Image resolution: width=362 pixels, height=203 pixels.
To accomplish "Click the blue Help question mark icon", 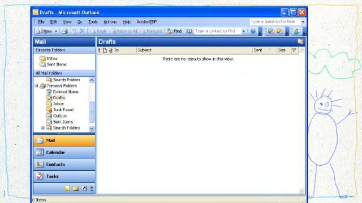I will point(253,31).
